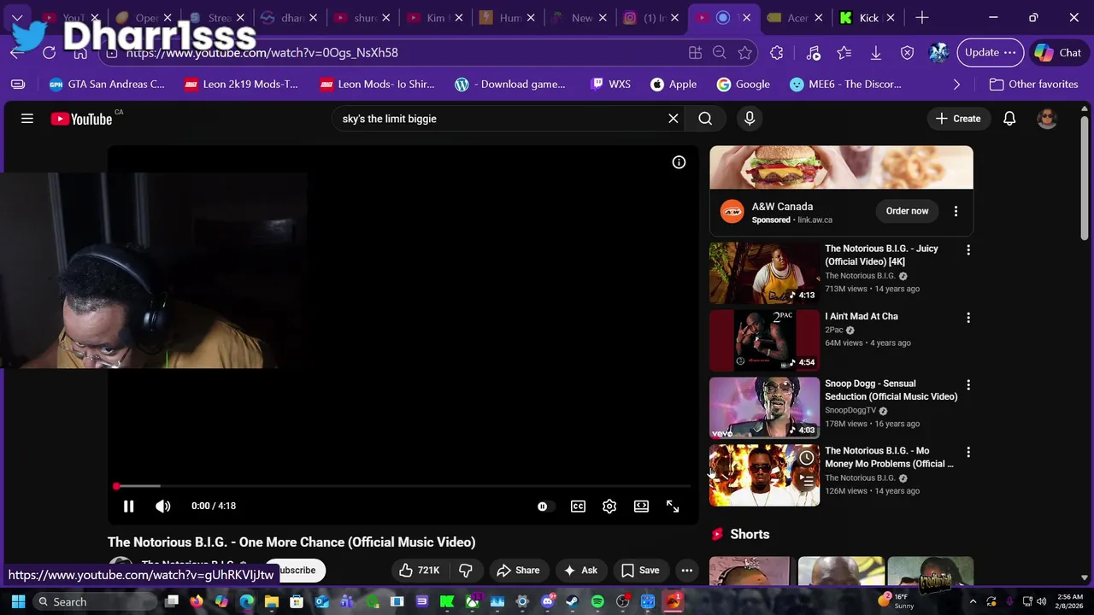This screenshot has height=615, width=1094.
Task: Open A&W Canada ad options menu
Action: point(956,211)
